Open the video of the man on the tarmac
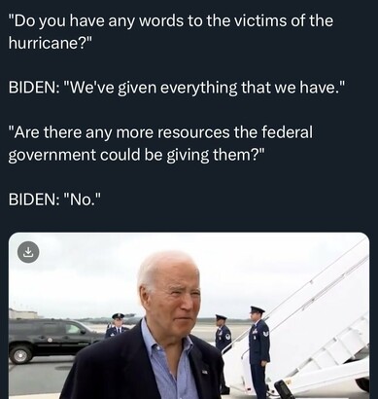 pyautogui.click(x=189, y=315)
